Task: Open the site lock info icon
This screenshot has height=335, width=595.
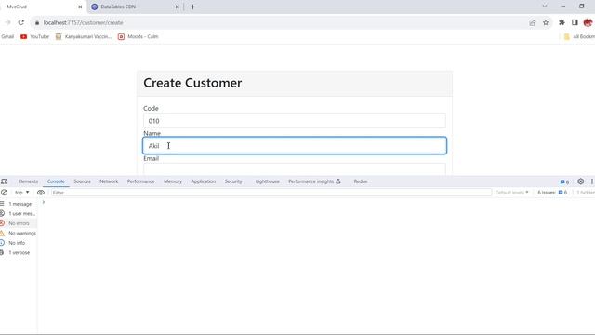Action: (x=37, y=22)
